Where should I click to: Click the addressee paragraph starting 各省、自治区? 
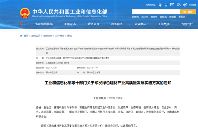pyautogui.click(x=108, y=112)
